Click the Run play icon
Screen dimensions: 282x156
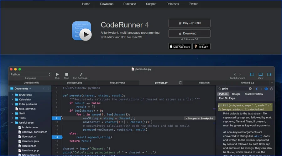coord(57,74)
